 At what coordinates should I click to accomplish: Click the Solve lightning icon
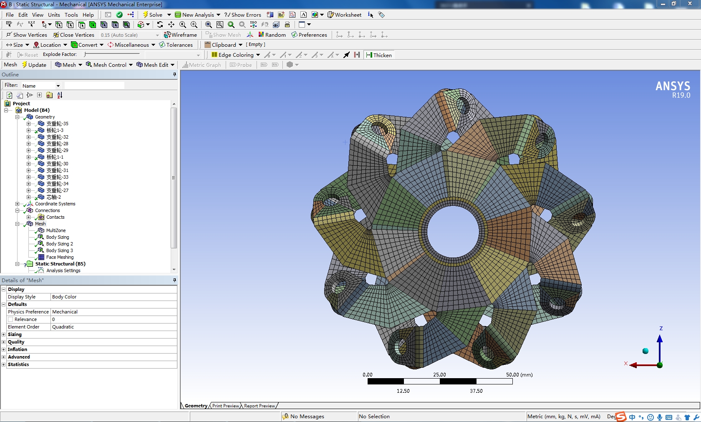(145, 15)
